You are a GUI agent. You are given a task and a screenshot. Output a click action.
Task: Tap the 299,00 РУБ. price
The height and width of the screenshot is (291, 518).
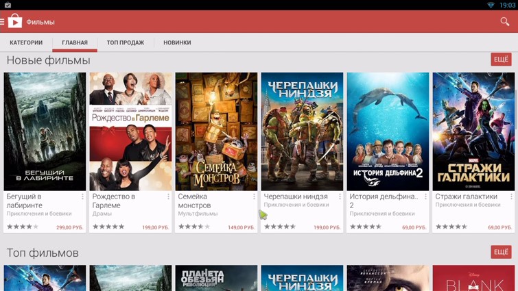[x=70, y=227]
